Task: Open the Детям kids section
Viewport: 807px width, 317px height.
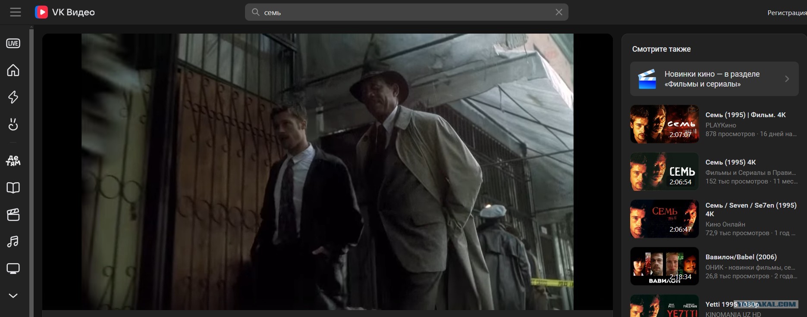Action: coord(13,161)
